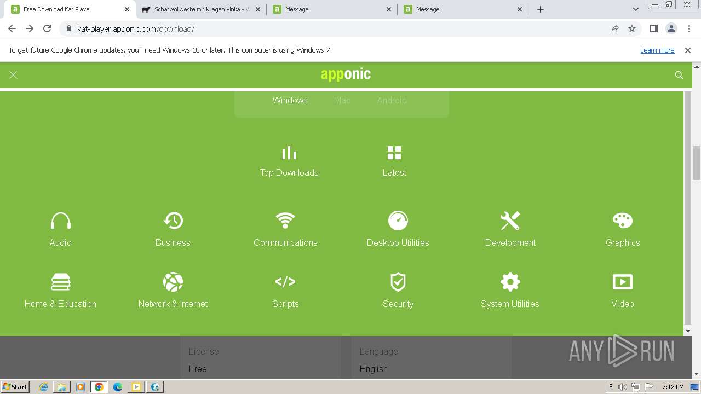This screenshot has width=701, height=394.
Task: Share this page icon in address bar
Action: coord(614,28)
